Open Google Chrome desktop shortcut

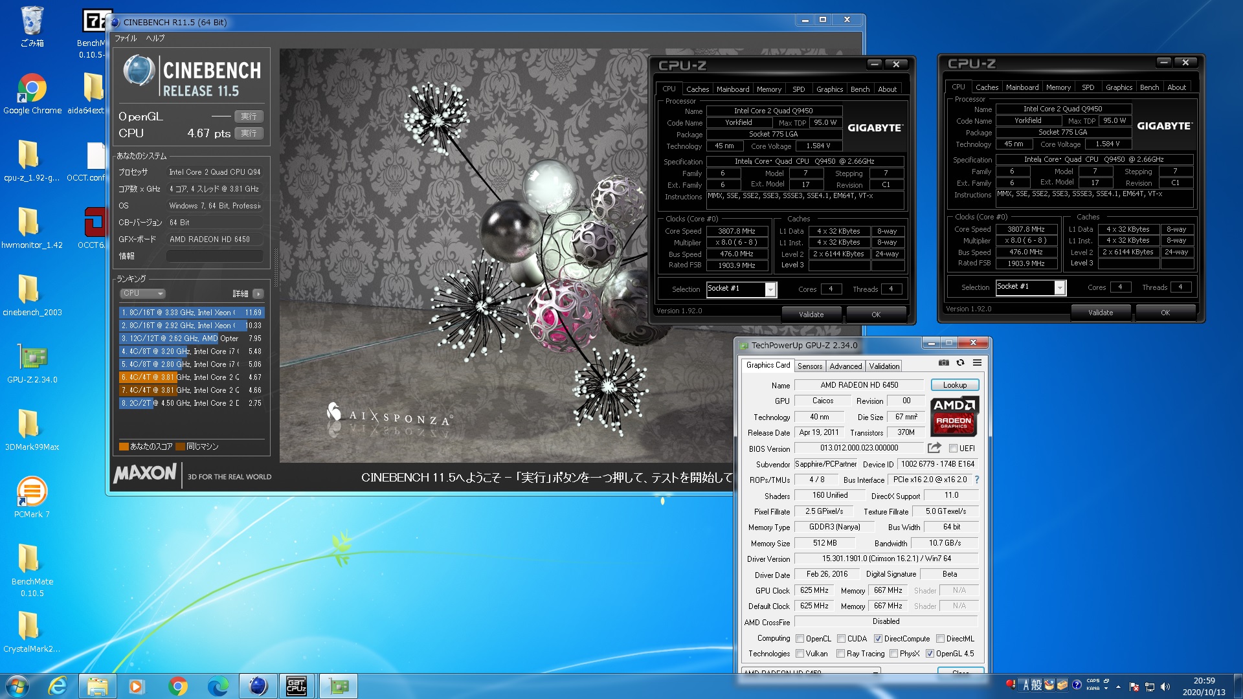point(32,94)
